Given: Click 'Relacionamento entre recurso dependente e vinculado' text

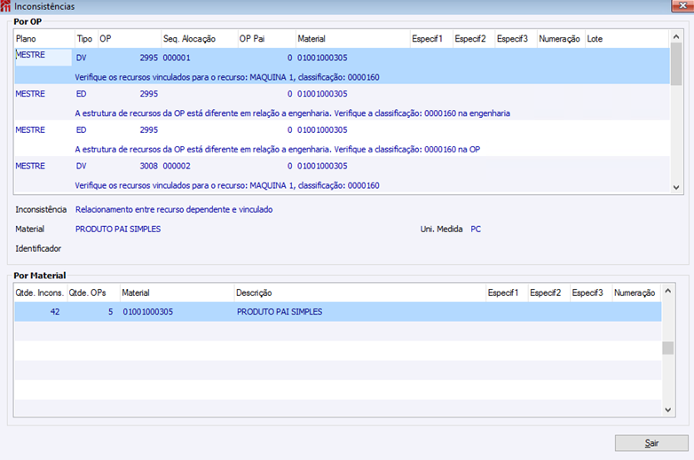Looking at the screenshot, I should pos(174,209).
